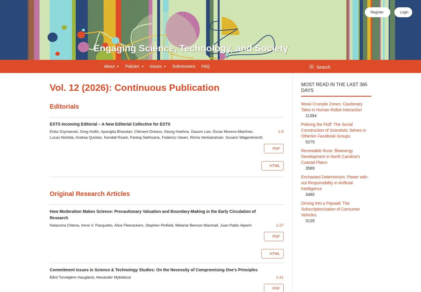The image size is (421, 292).
Task: Expand the About dropdown menu
Action: coord(111,66)
